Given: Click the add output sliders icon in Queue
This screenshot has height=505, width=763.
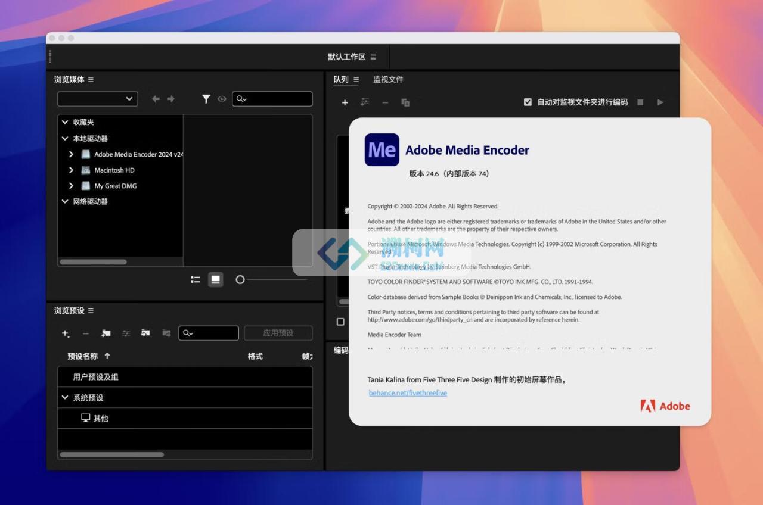Looking at the screenshot, I should coord(365,102).
